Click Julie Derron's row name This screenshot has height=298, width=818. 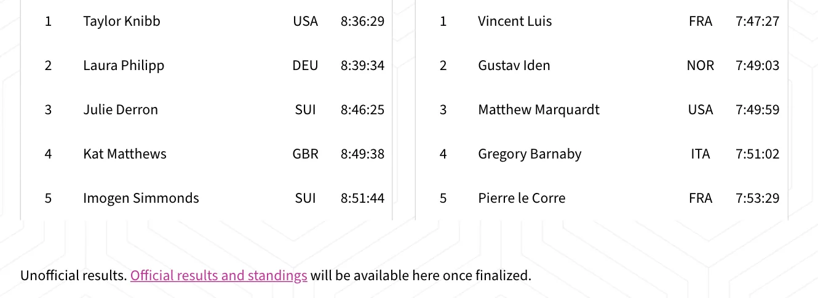121,109
